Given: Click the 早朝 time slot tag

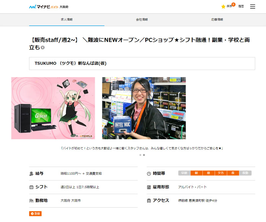Looking at the screenshot, I should pos(184,173).
